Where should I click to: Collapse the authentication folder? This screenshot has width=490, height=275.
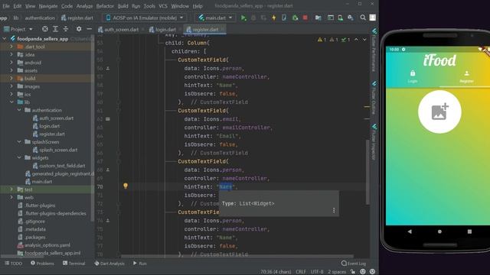19,110
